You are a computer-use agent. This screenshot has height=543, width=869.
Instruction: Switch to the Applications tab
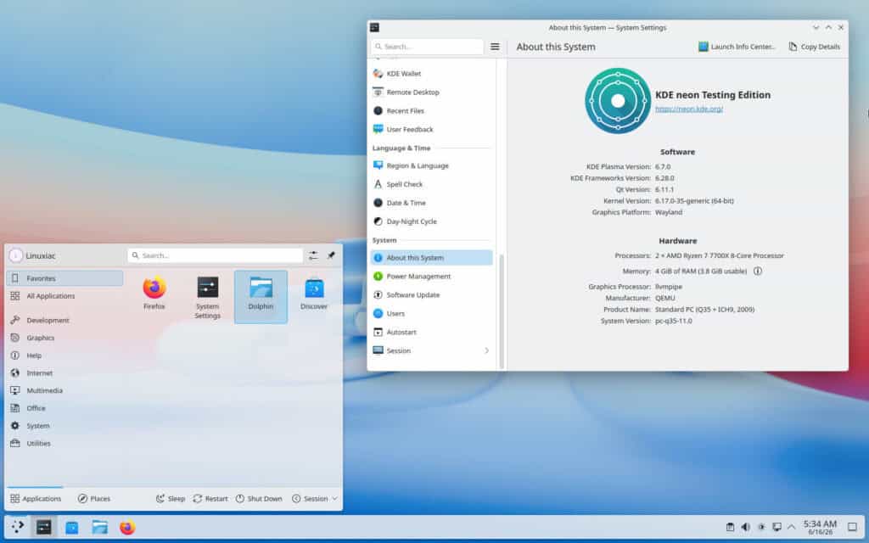coord(36,499)
